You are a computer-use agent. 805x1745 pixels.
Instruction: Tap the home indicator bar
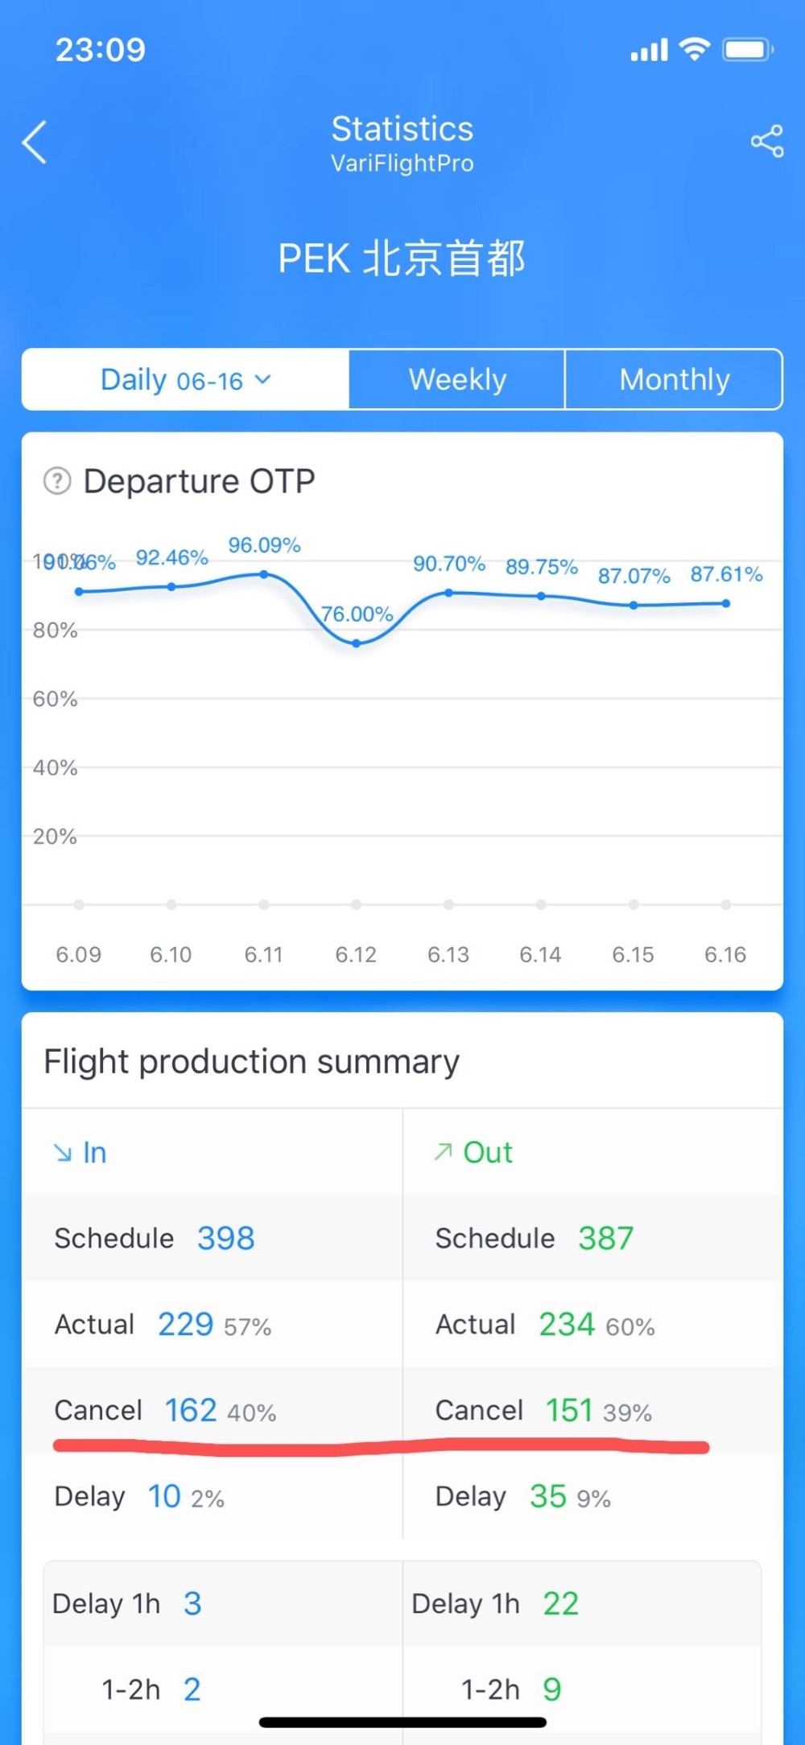coord(402,1722)
